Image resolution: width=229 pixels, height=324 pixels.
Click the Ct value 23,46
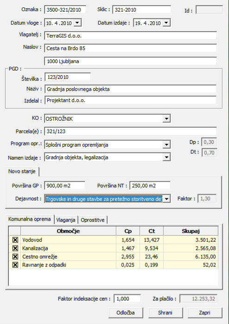point(152,257)
